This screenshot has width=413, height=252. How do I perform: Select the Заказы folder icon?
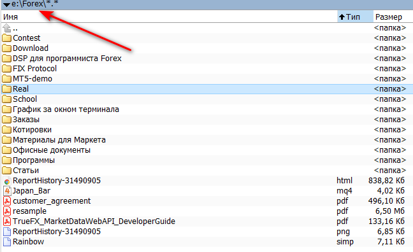click(7, 120)
